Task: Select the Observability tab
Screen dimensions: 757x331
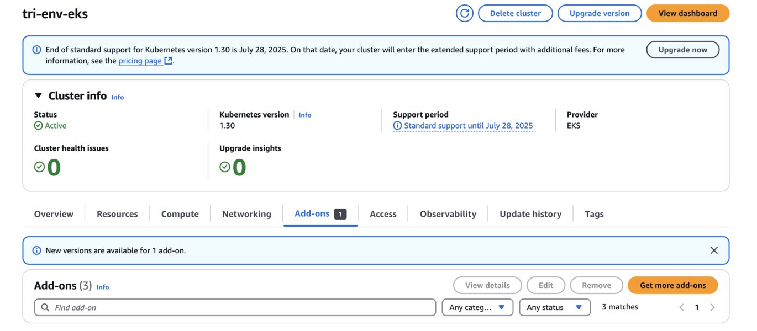Action: (x=448, y=214)
